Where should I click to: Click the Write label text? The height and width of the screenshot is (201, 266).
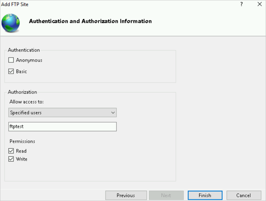(22, 159)
